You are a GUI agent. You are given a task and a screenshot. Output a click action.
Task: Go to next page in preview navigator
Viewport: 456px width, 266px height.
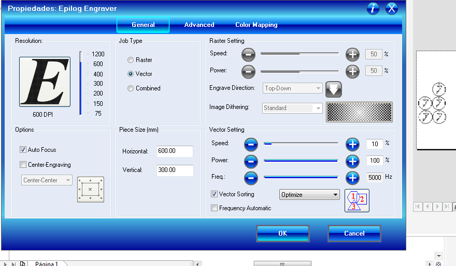click(x=437, y=207)
